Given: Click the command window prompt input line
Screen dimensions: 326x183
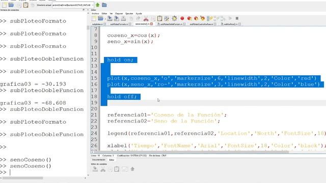Looking at the screenshot, I should click(x=44, y=172).
